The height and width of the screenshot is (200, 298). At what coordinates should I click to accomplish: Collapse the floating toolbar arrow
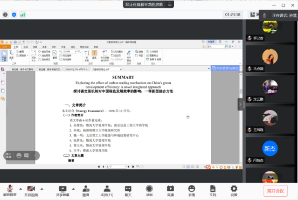pyautogui.click(x=35, y=155)
